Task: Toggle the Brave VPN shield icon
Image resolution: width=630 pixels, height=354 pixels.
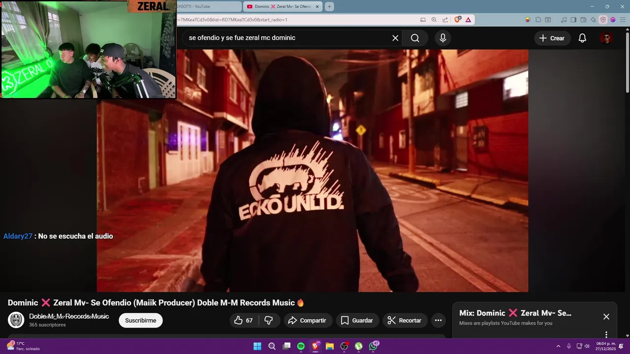Action: [x=603, y=20]
